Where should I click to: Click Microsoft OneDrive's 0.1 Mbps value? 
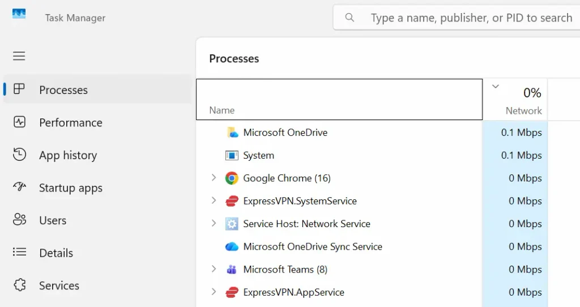click(521, 133)
